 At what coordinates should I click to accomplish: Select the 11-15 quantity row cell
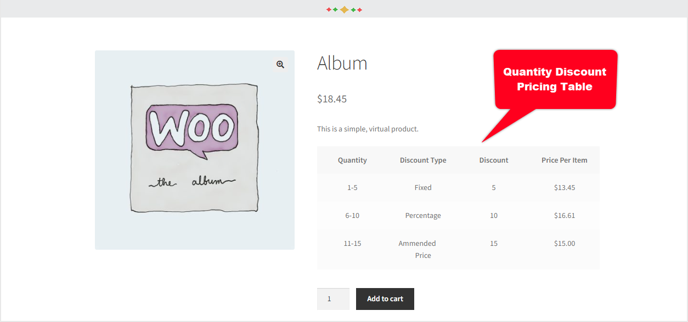coord(352,244)
